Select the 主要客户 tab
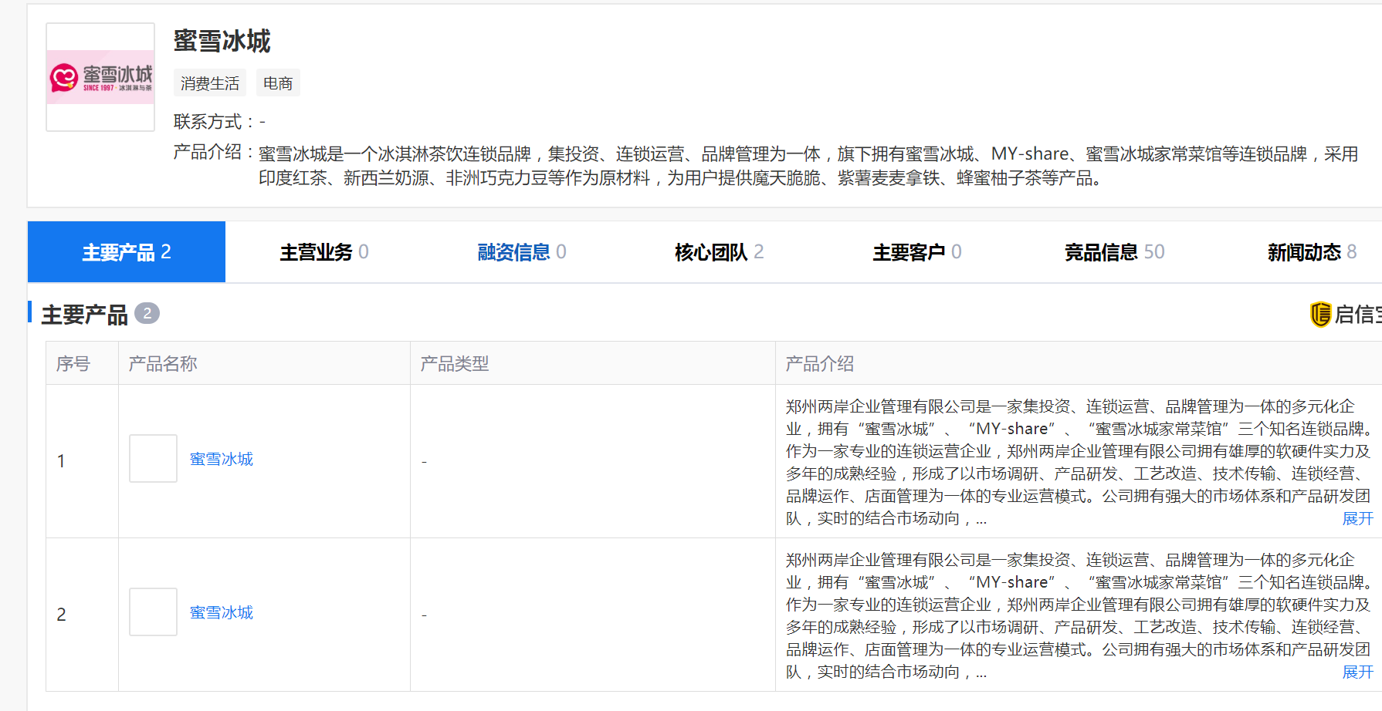This screenshot has height=711, width=1382. tap(916, 252)
